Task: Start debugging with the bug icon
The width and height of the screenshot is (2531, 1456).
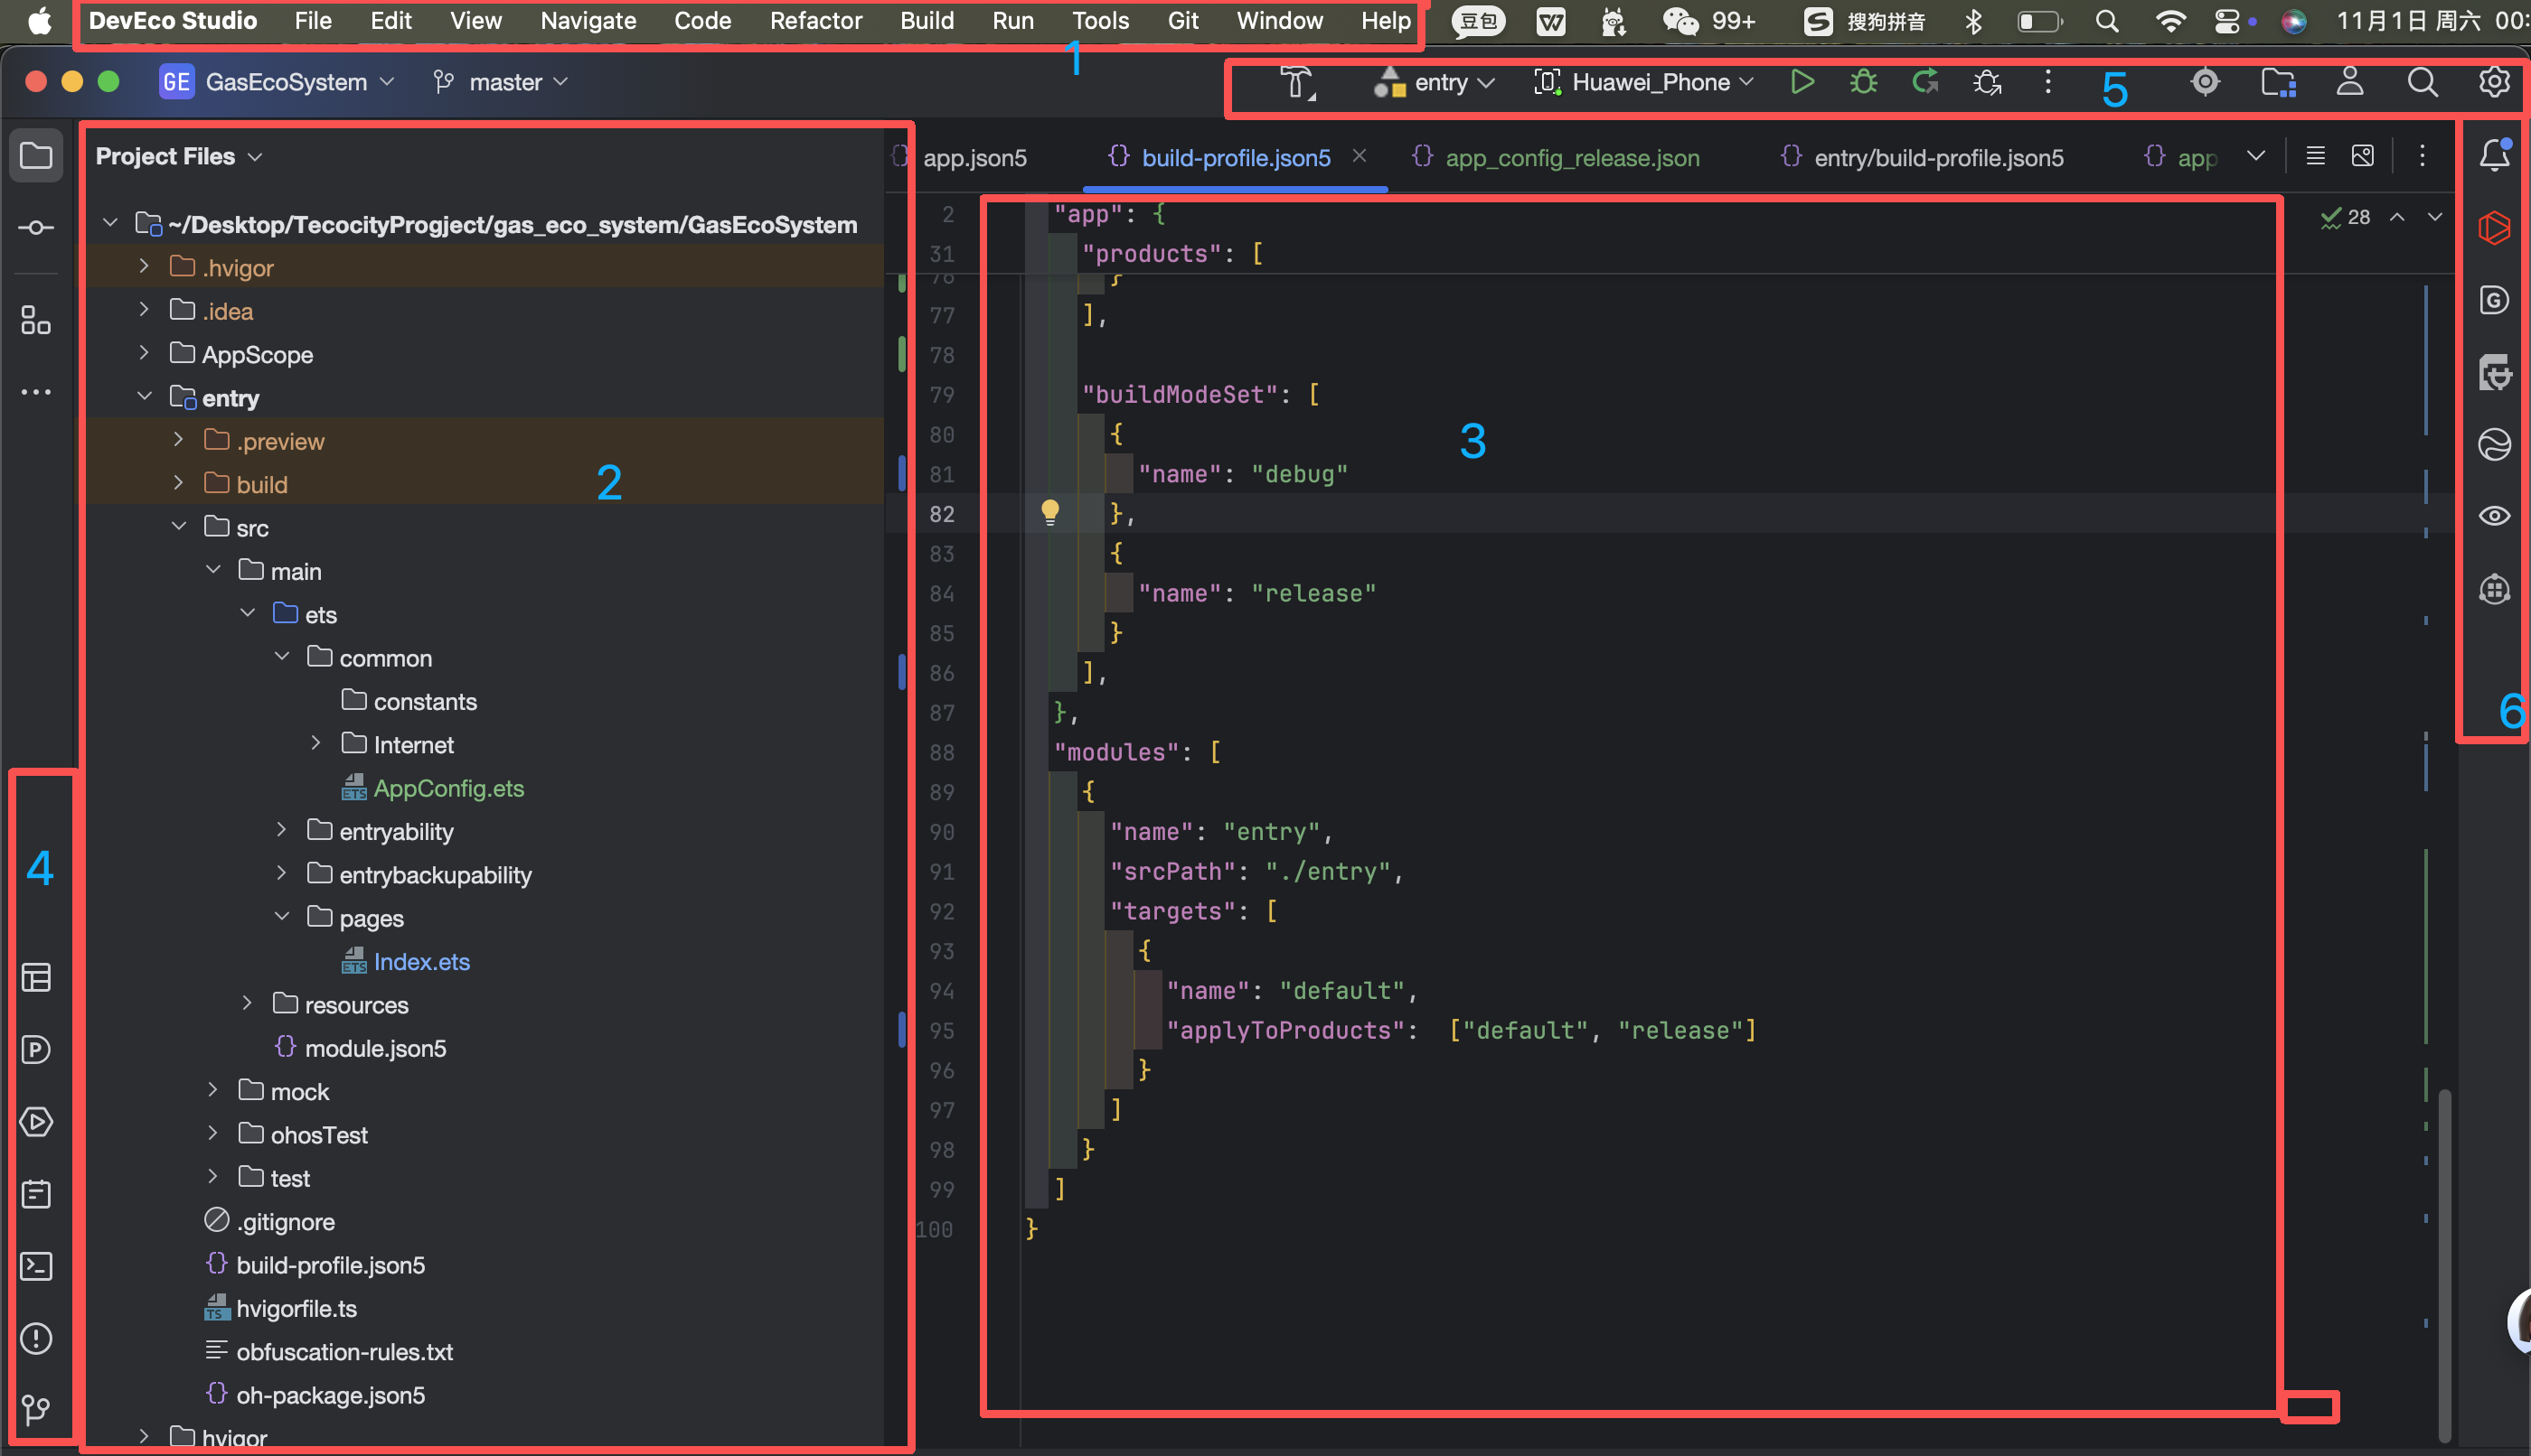Action: [x=1862, y=82]
